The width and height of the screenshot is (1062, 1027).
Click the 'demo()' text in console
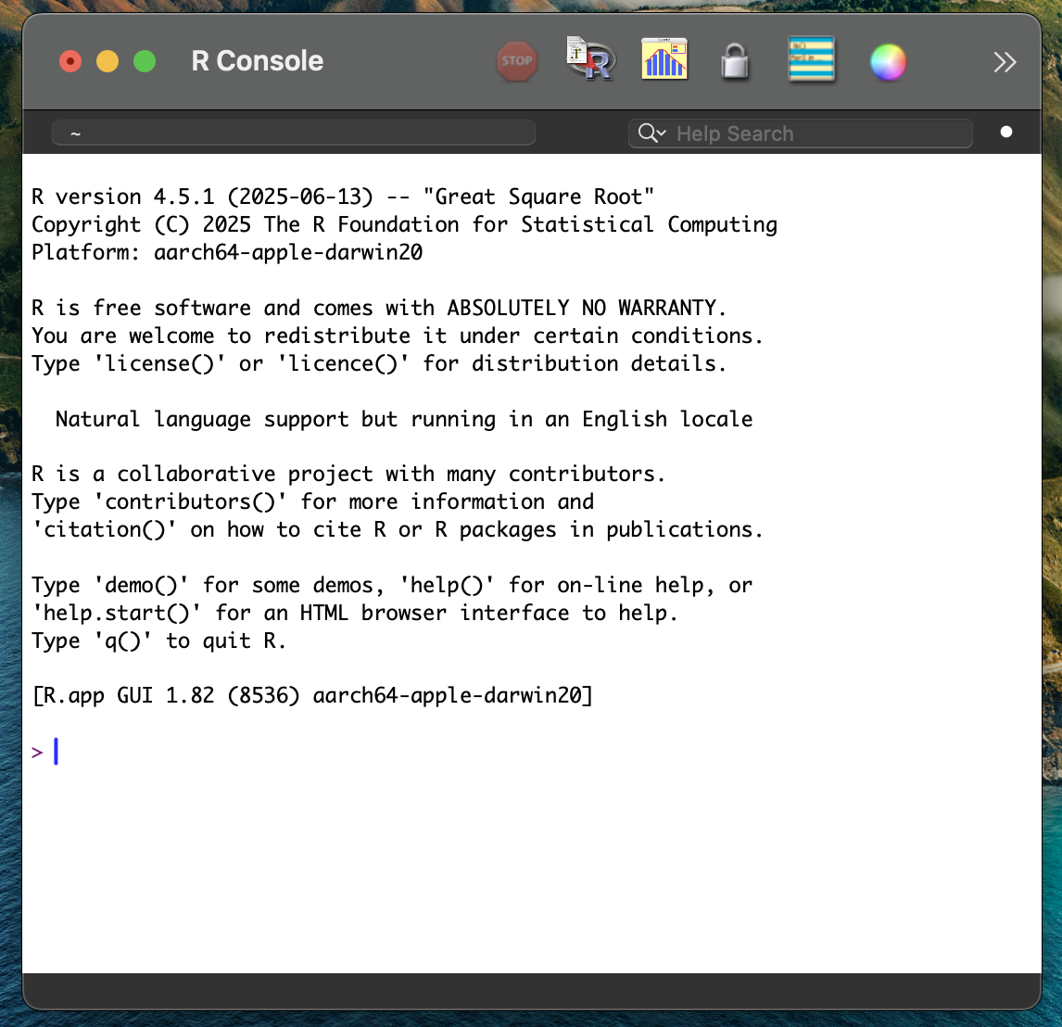(x=140, y=585)
